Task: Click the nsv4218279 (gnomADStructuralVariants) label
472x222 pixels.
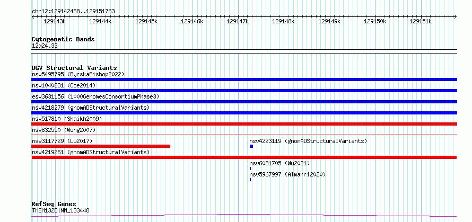Action: pyautogui.click(x=91, y=108)
